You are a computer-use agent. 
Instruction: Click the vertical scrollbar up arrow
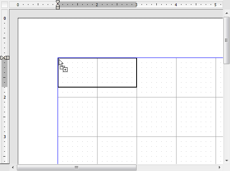(227, 13)
